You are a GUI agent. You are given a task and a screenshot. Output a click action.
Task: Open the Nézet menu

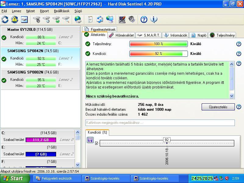30,11
